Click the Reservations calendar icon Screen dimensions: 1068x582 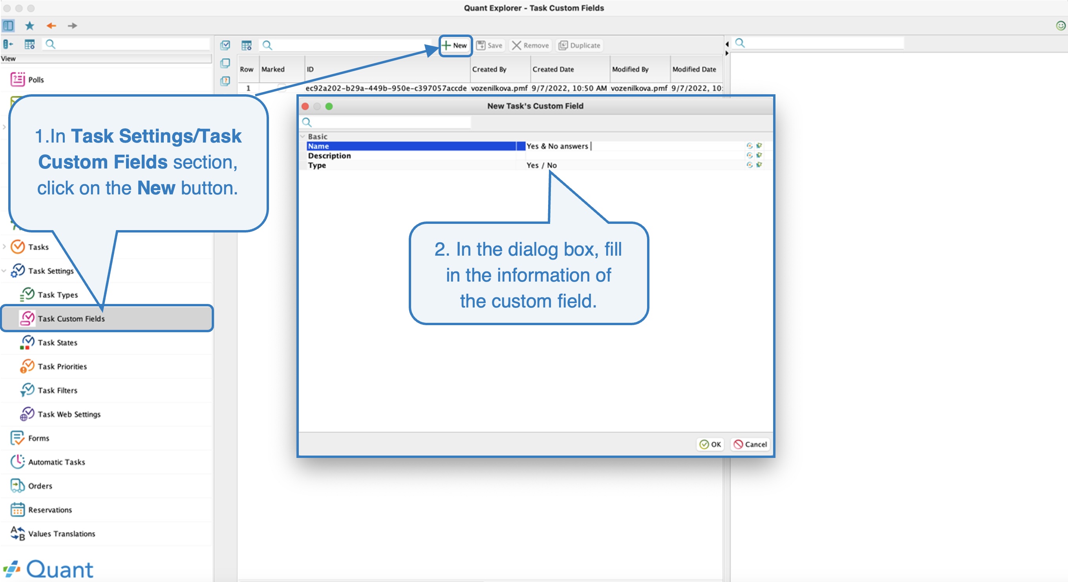tap(17, 509)
